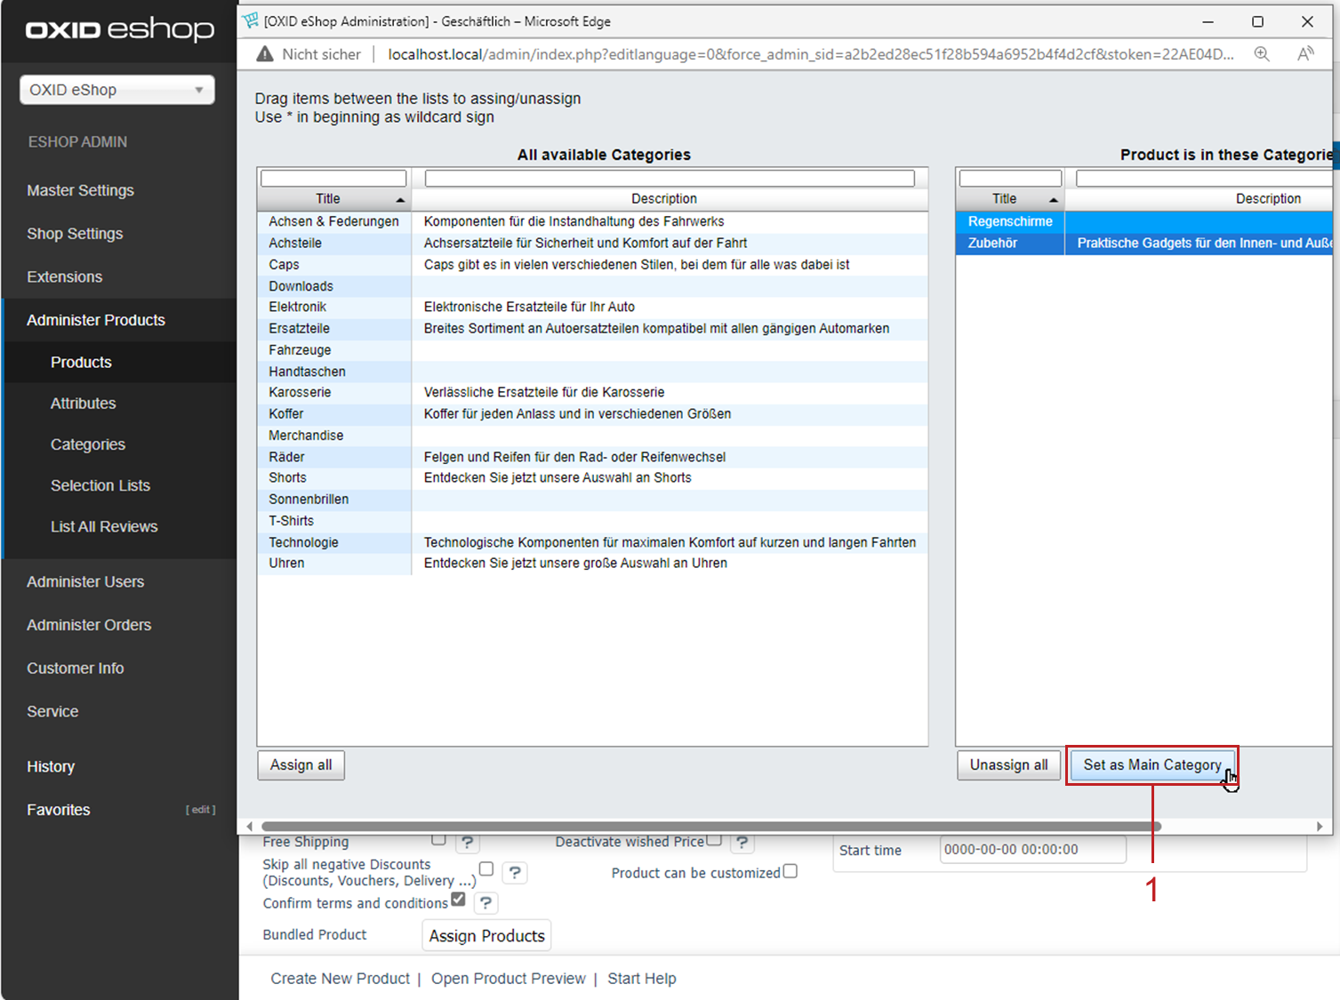Enable Product can be customized checkbox
This screenshot has height=1000, width=1340.
790,871
